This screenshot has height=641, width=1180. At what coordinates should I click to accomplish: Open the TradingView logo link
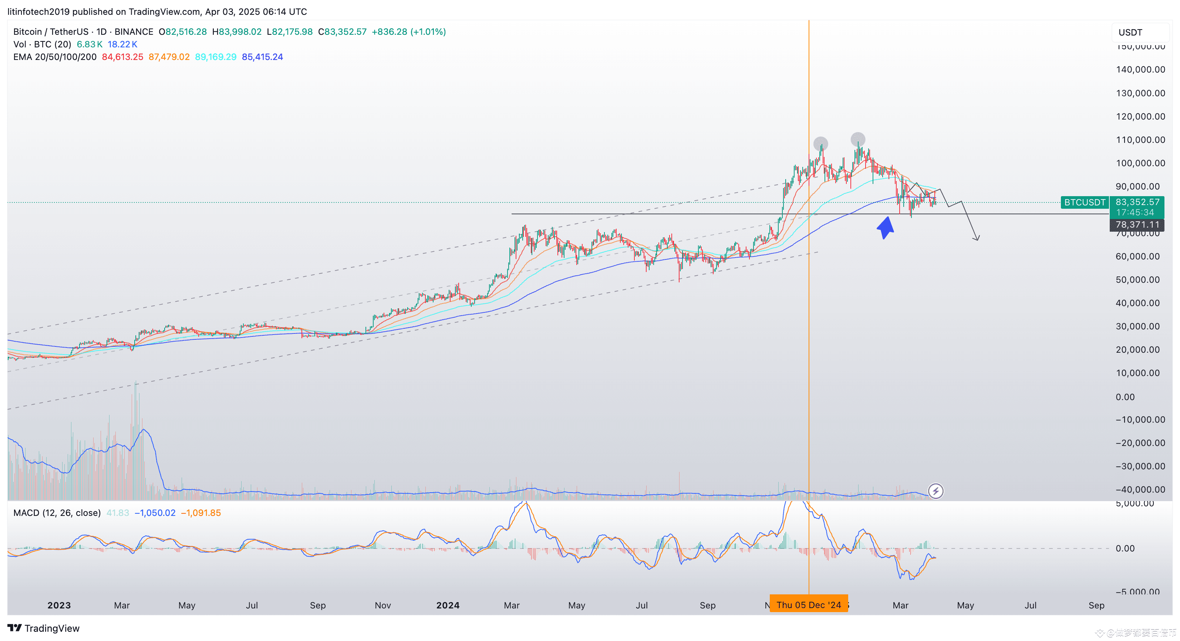click(x=44, y=628)
